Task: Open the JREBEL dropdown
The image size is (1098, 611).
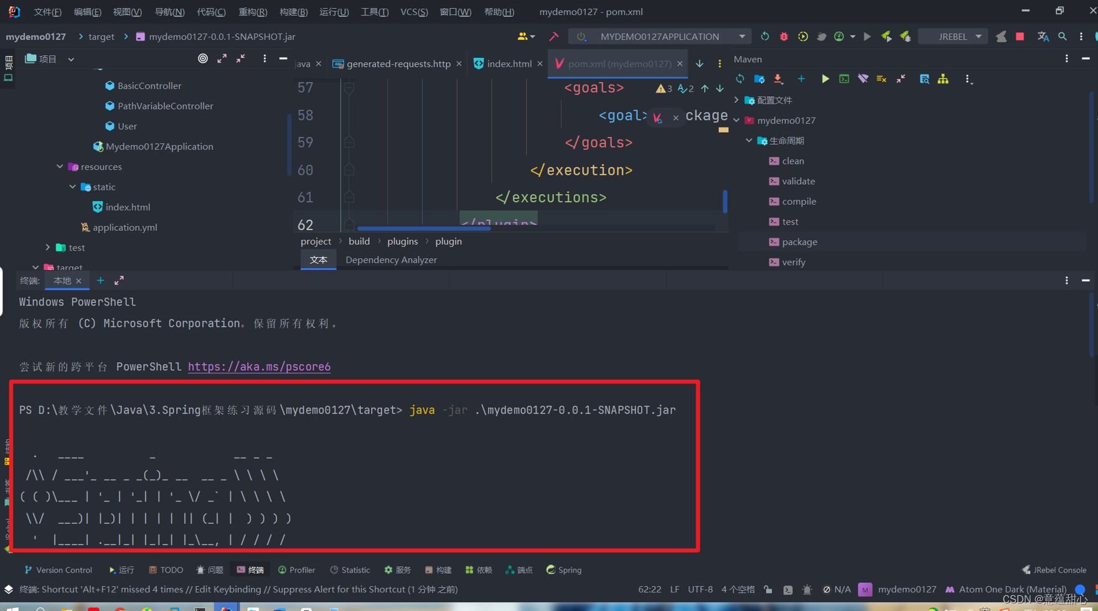Action: point(953,37)
